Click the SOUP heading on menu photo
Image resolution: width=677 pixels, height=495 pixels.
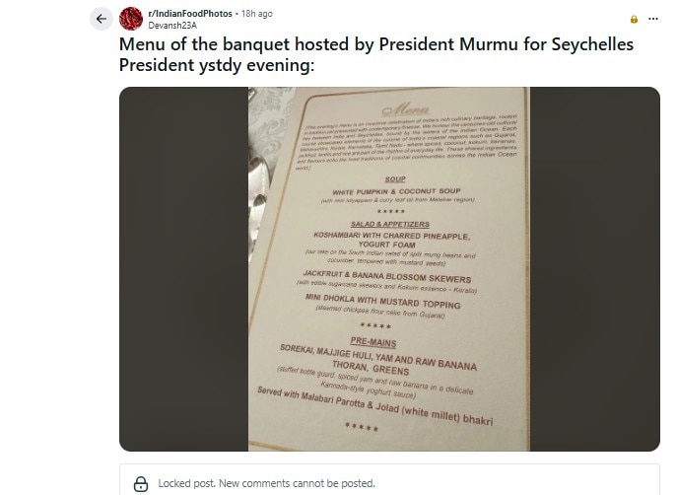pos(395,178)
